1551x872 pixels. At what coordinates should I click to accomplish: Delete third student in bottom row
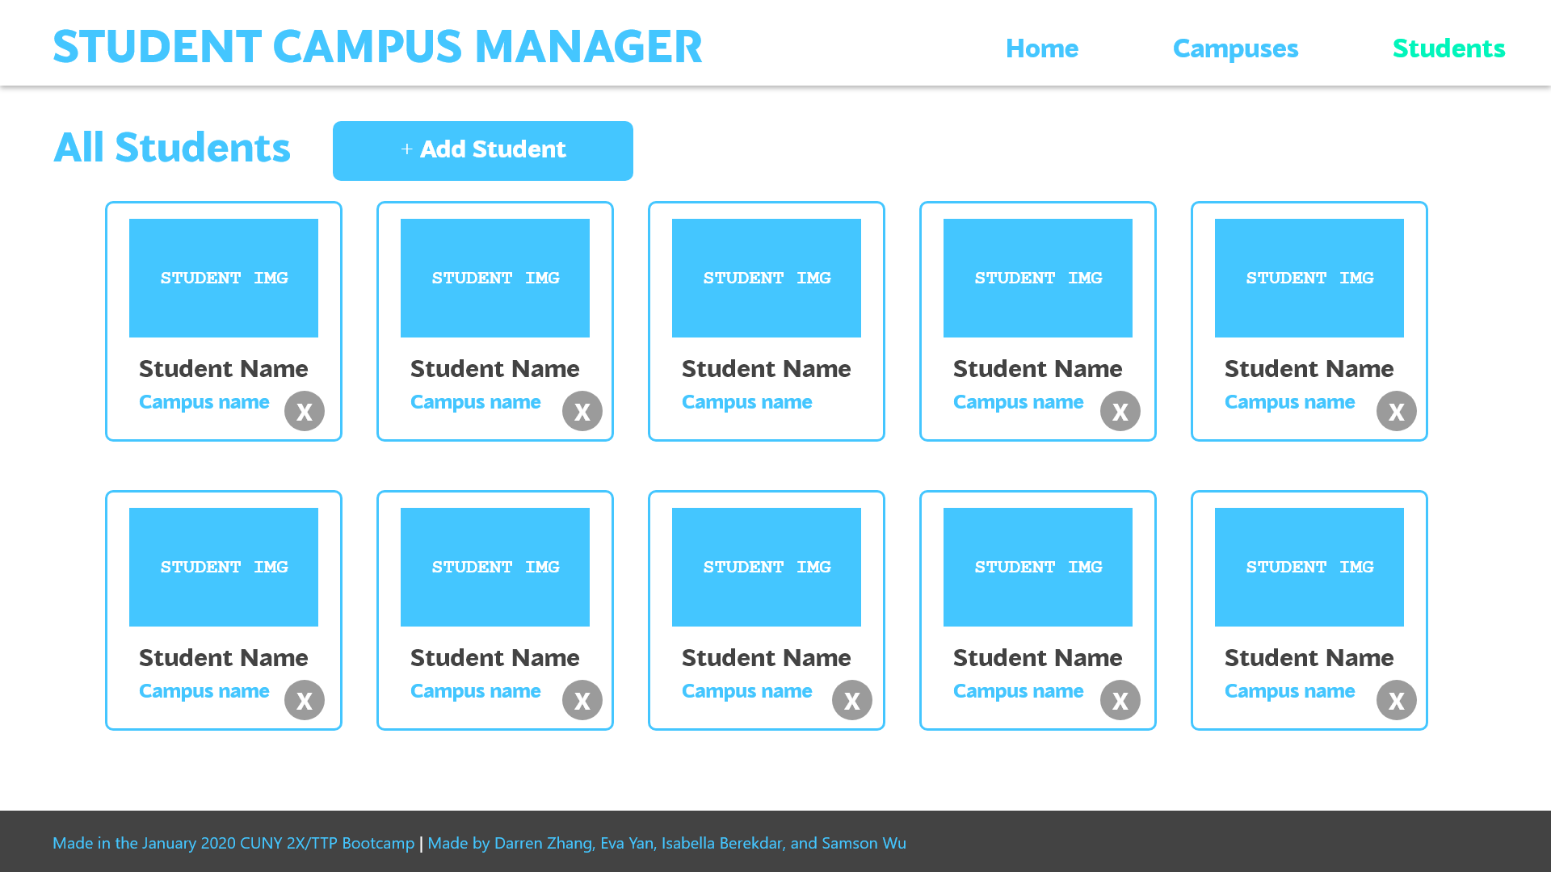click(852, 700)
